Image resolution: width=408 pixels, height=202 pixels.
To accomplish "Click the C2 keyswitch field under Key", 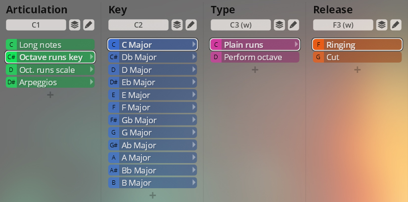I will point(138,25).
